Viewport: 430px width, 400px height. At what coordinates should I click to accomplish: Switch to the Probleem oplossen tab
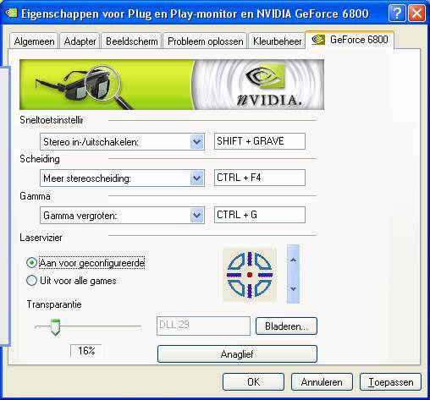(x=206, y=41)
